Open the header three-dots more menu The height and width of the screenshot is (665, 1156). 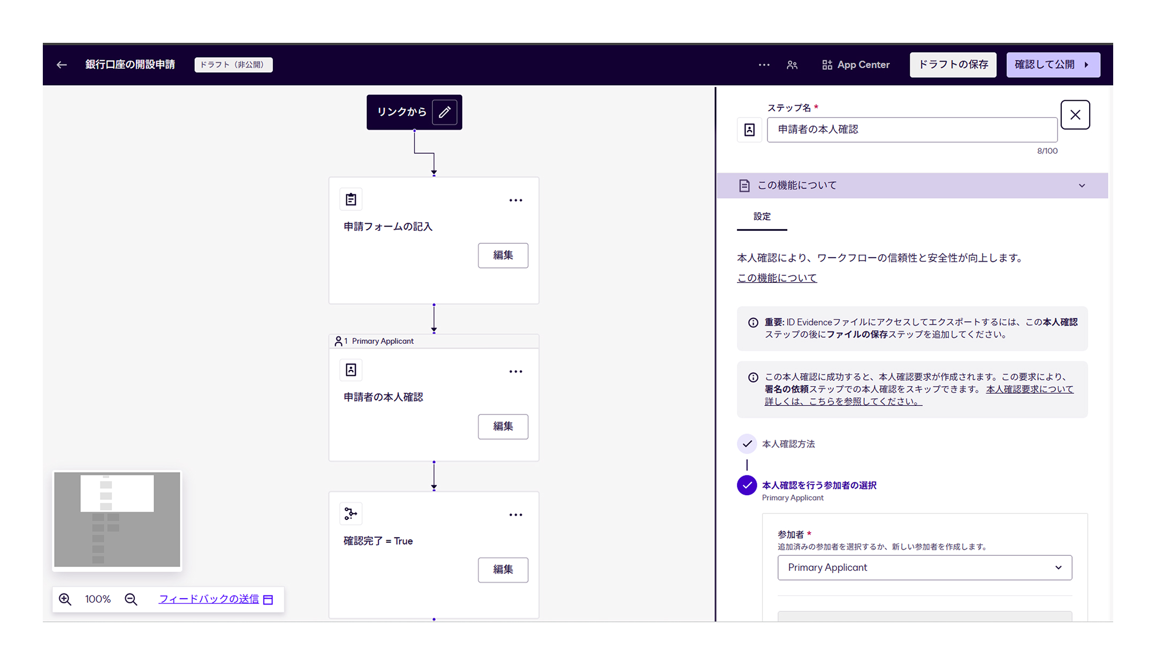click(x=764, y=65)
